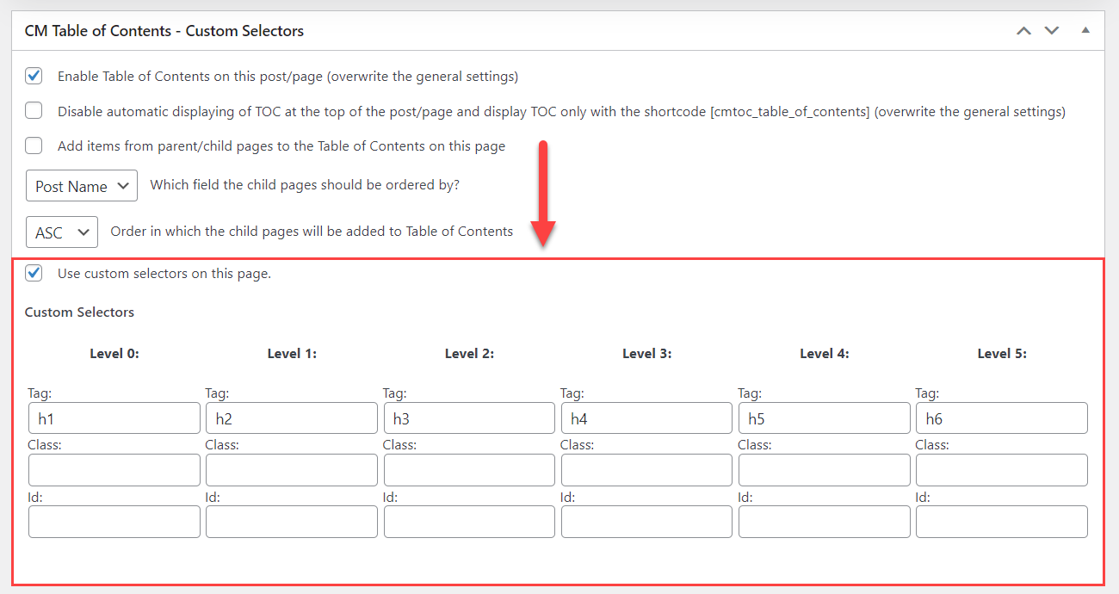The image size is (1119, 594).
Task: Click the Level 3: column label
Action: [x=647, y=353]
